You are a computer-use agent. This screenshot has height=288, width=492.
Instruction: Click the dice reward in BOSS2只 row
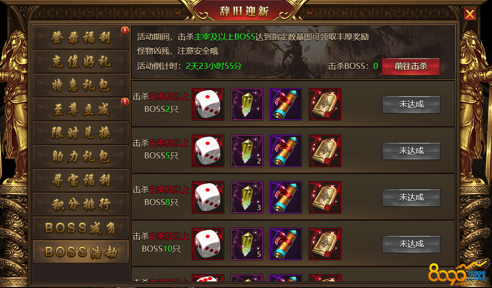pos(208,104)
